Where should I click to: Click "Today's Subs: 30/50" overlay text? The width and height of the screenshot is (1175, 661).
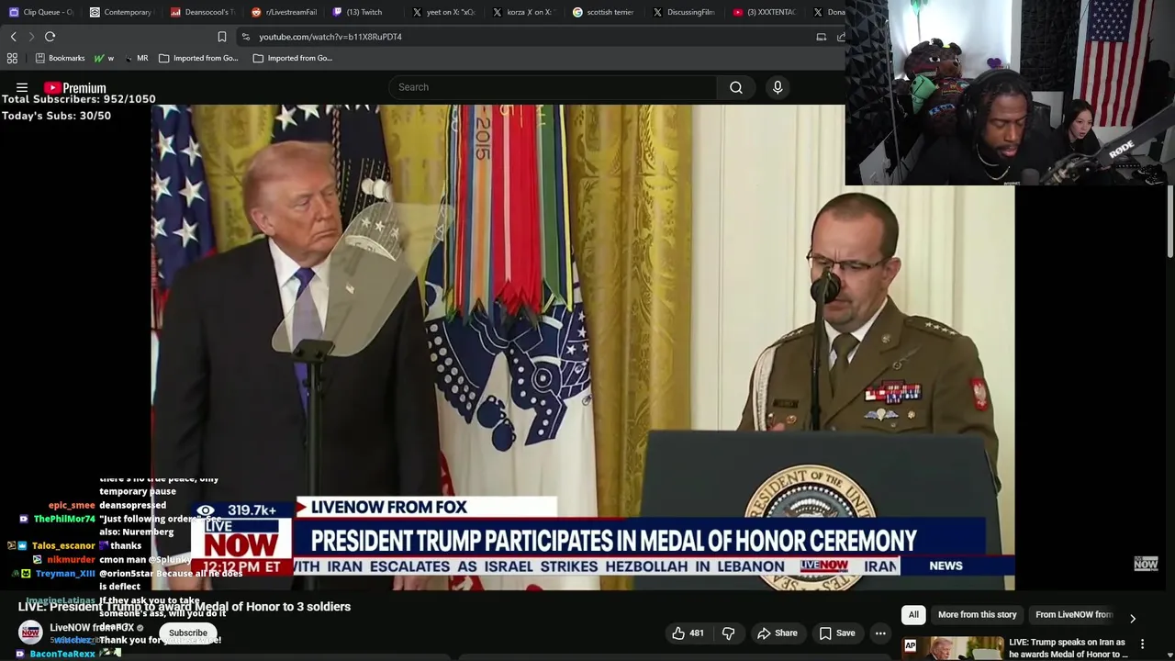tap(57, 116)
